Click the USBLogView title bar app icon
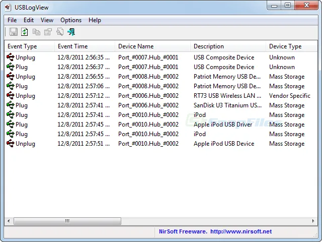Viewport: 322px width, 242px height. [8, 8]
